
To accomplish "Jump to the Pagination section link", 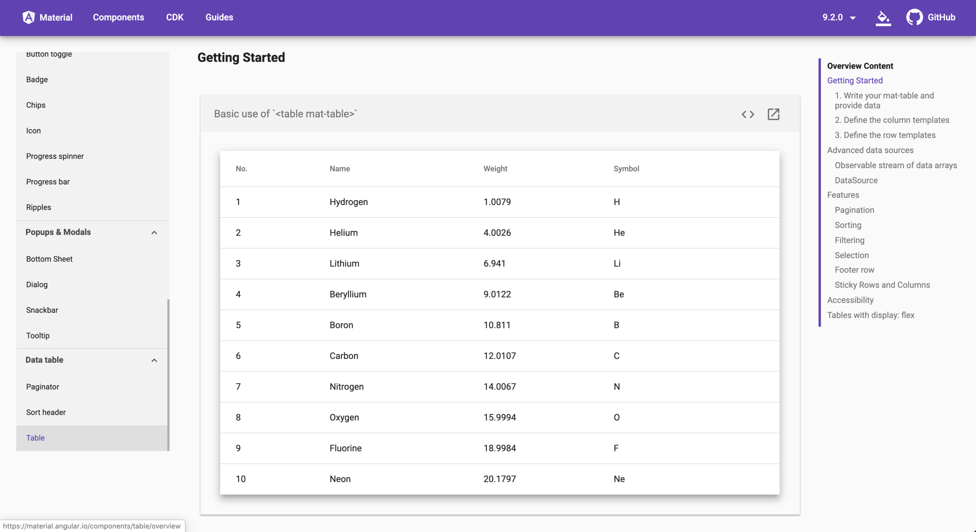I will coord(854,210).
